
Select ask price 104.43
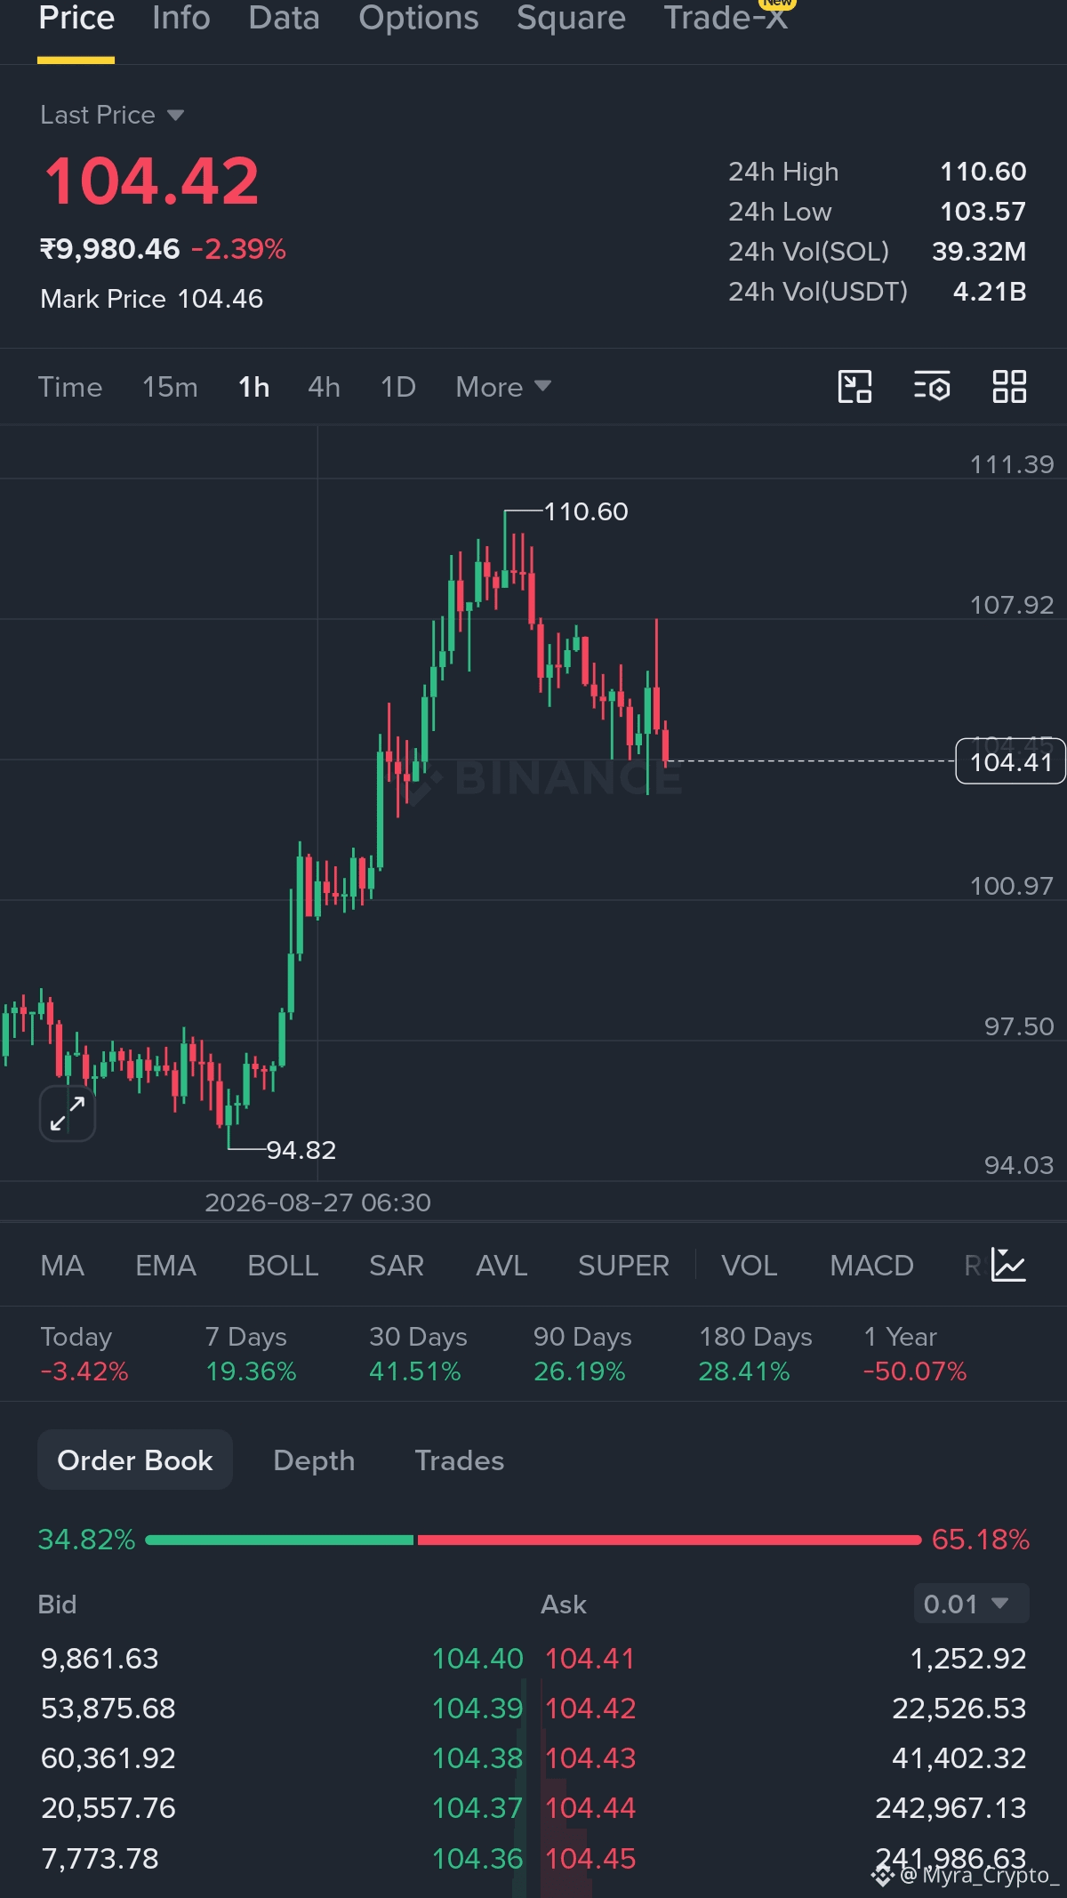pos(590,1758)
